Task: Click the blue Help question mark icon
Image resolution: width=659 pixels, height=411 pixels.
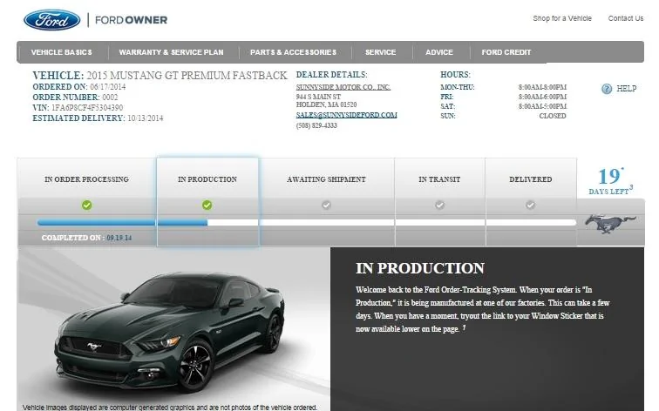Action: click(x=607, y=89)
